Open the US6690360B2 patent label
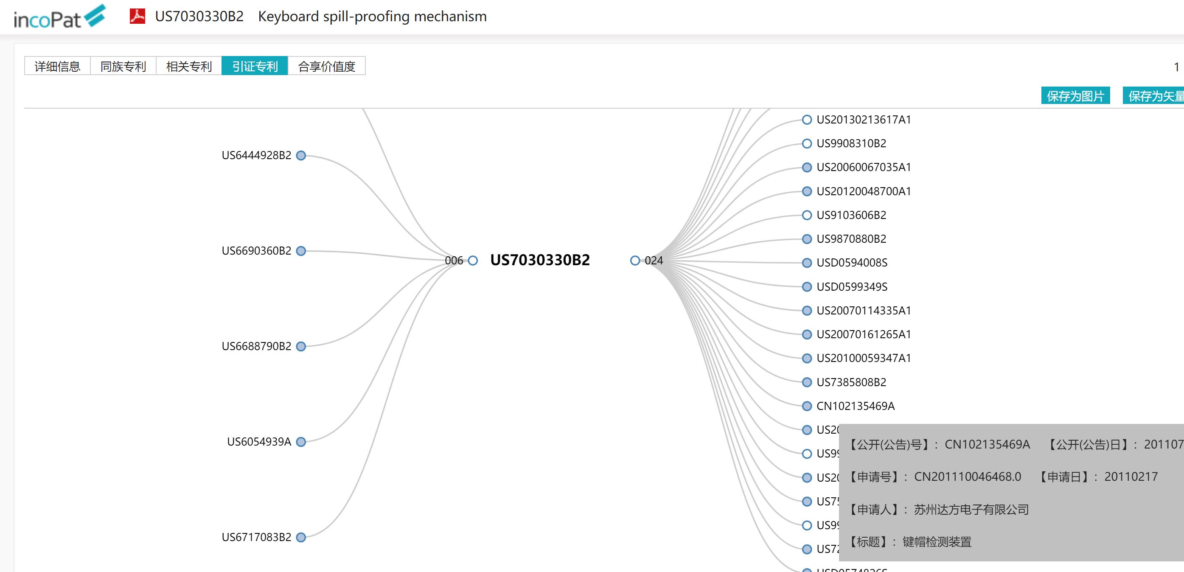 tap(256, 251)
